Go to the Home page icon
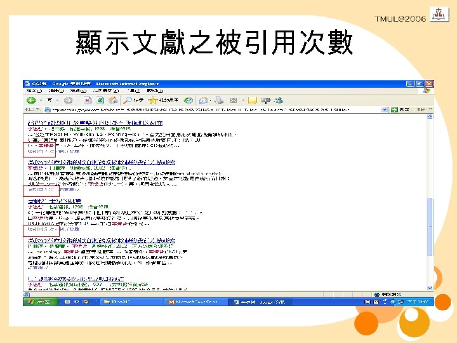 113,100
